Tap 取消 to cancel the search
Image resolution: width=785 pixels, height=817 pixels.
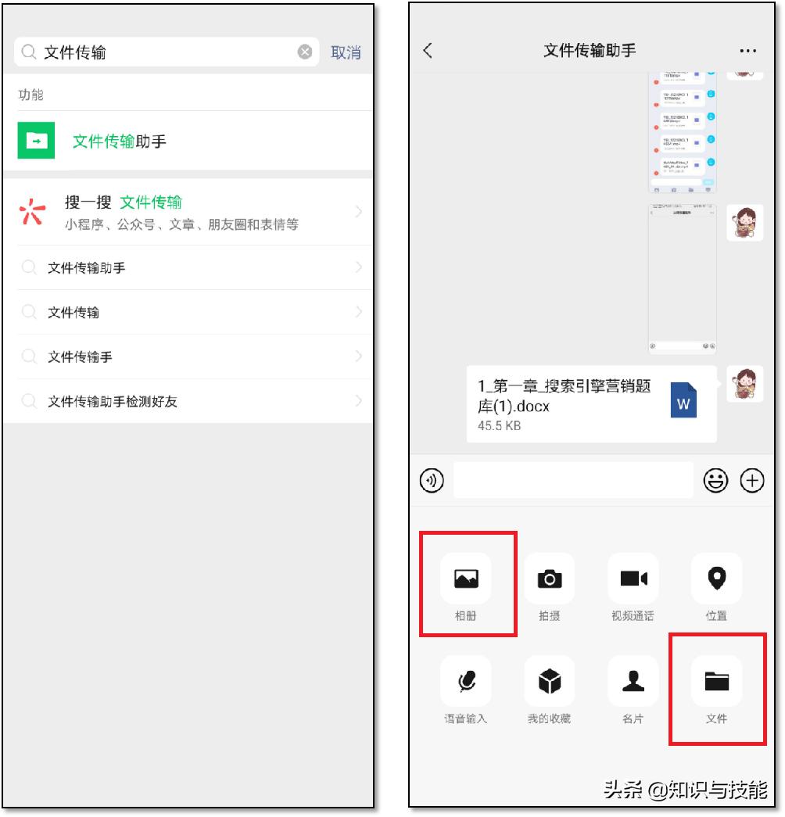point(346,52)
